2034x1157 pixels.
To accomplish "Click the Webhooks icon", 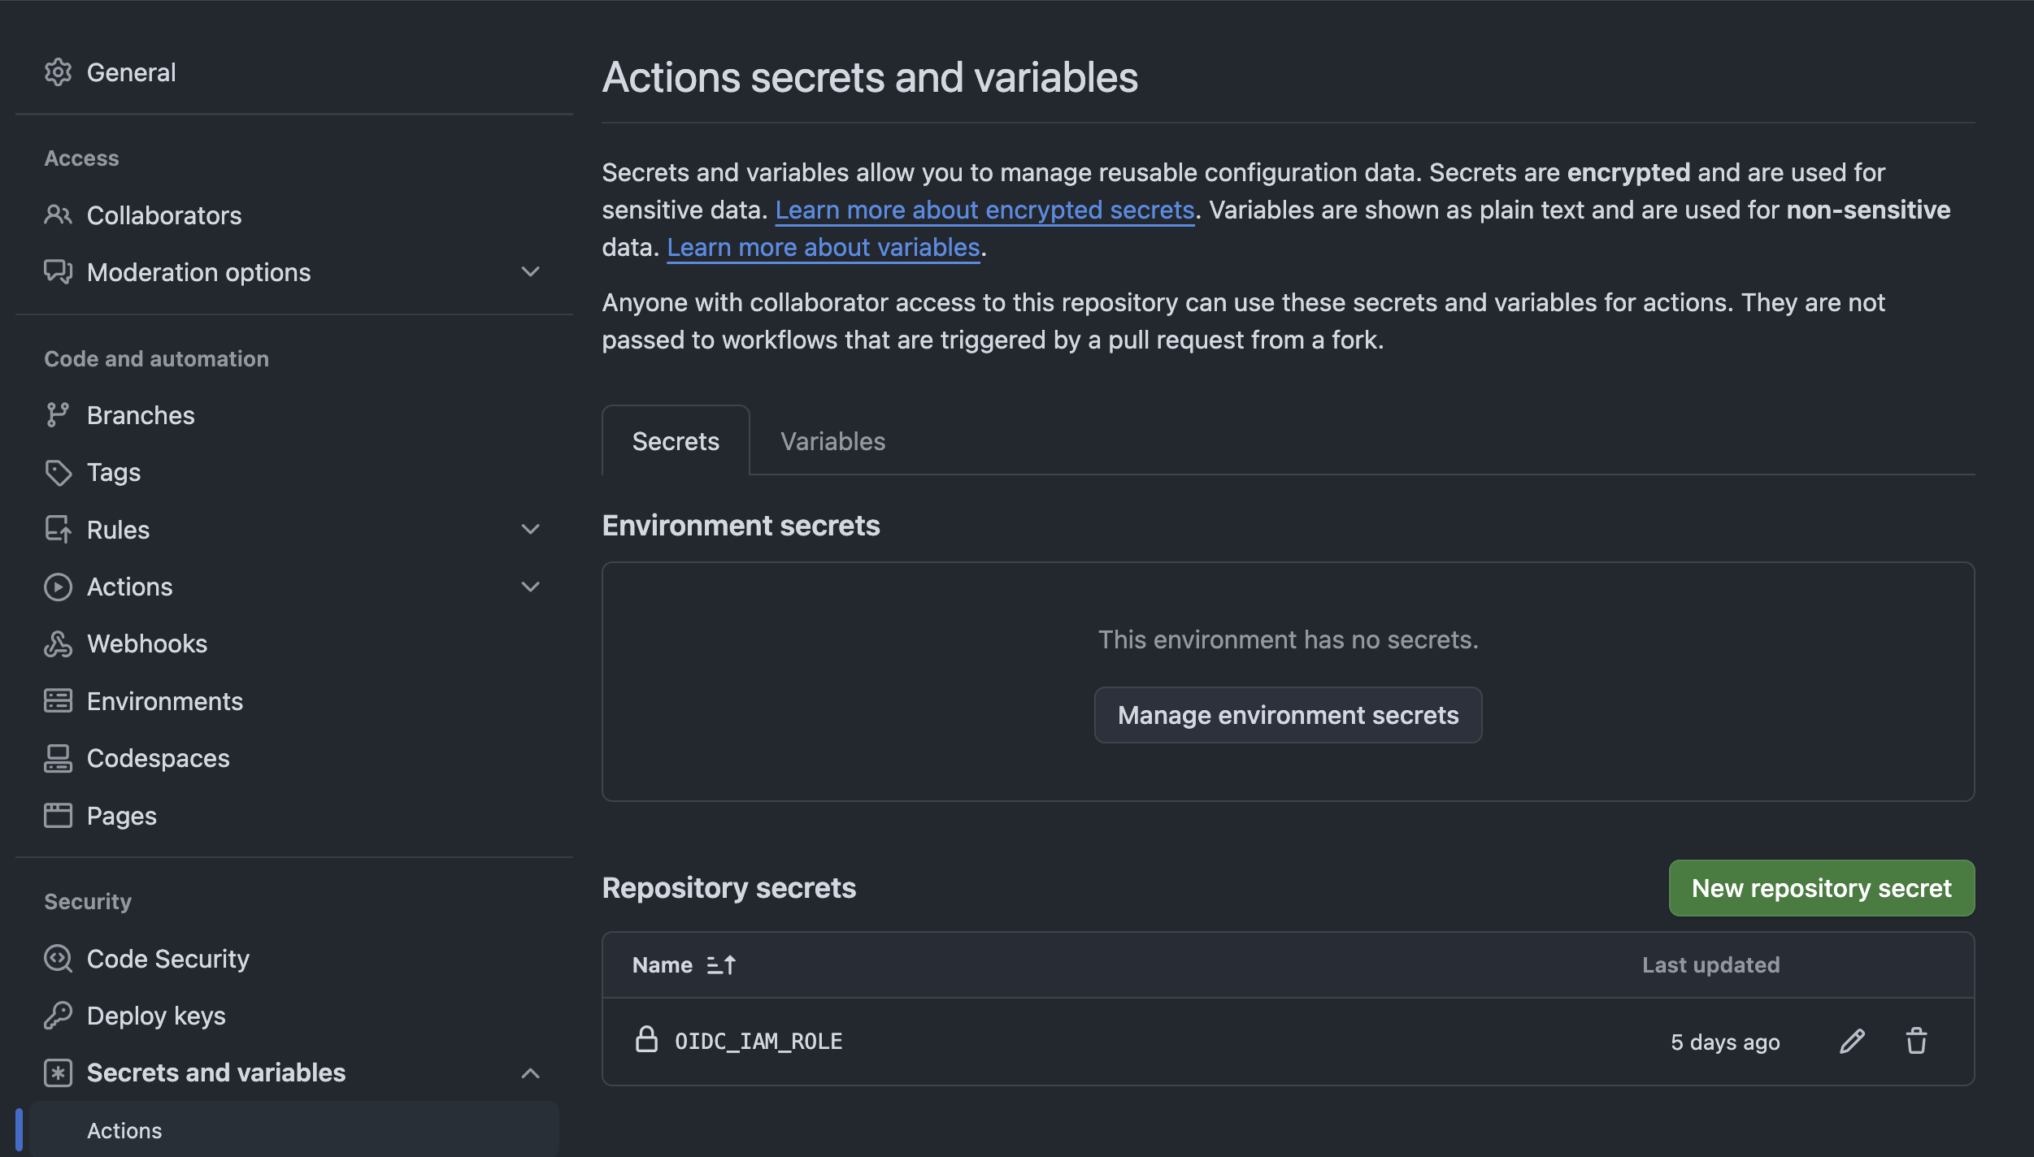I will point(58,643).
